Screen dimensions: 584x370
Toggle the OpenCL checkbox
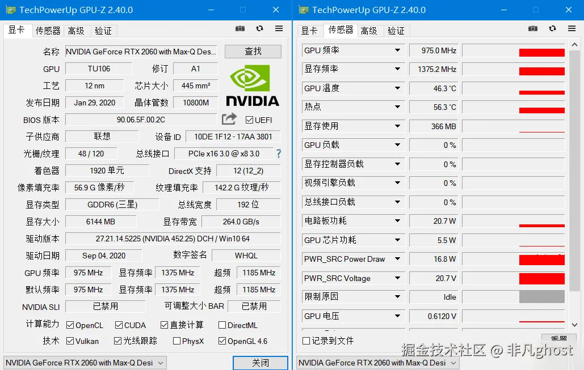[x=70, y=325]
